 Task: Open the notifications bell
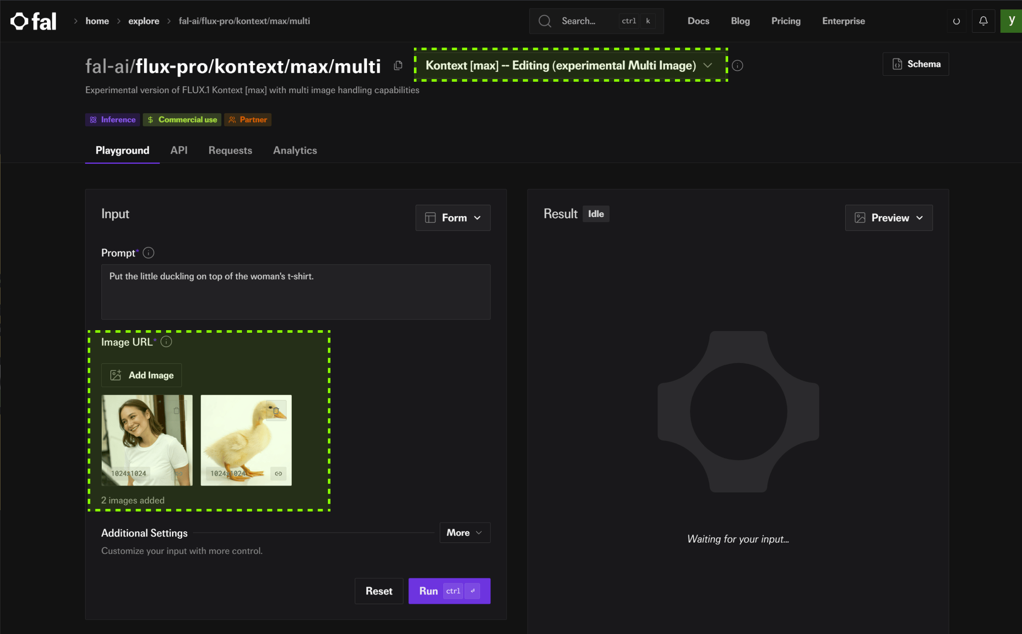tap(983, 21)
